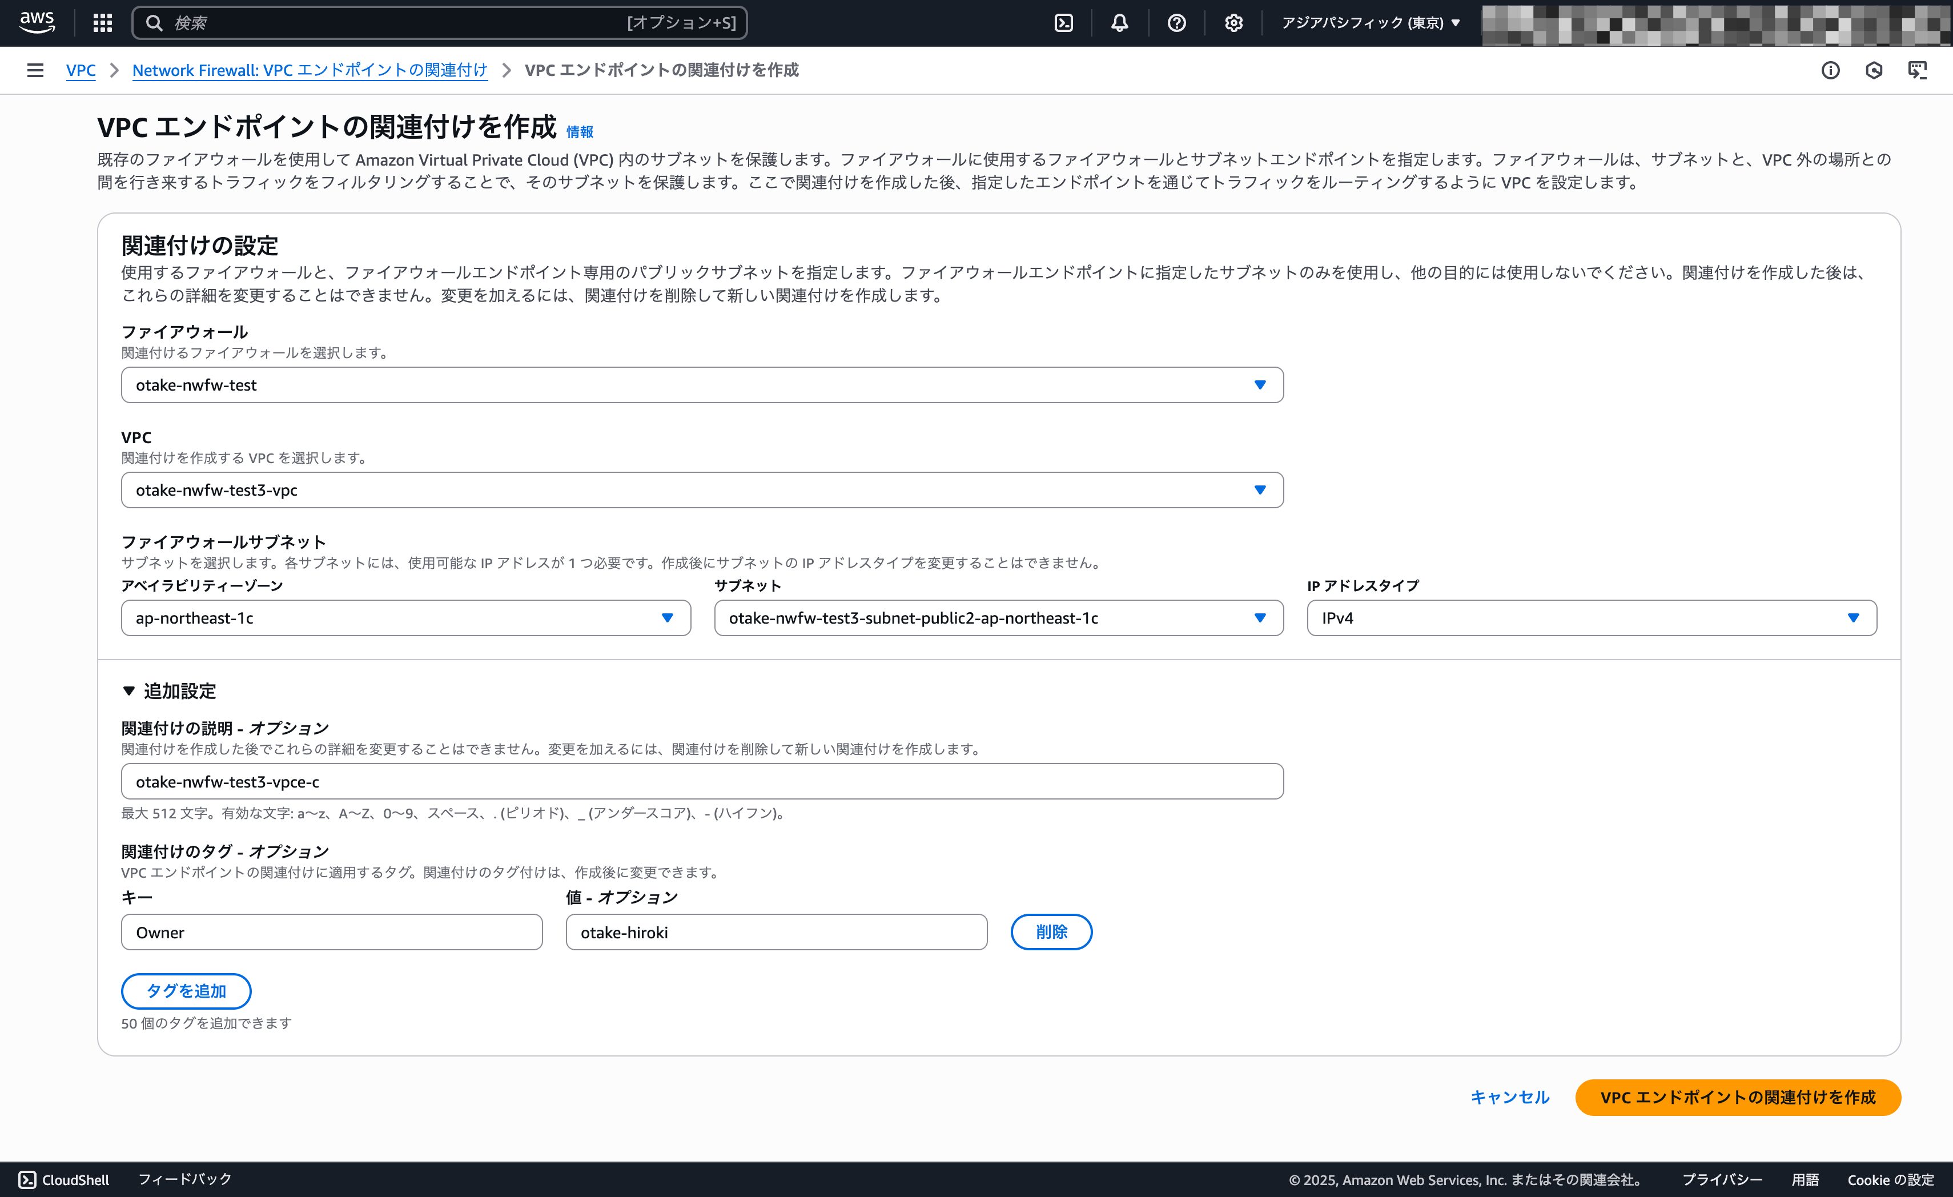Open Cookie の設定 in the footer
This screenshot has width=1953, height=1197.
[x=1890, y=1179]
